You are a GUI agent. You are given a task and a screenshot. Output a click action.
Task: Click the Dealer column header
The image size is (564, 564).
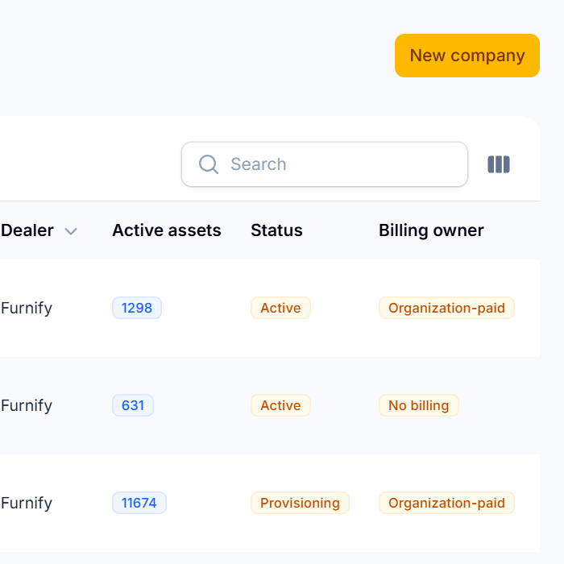(x=27, y=230)
